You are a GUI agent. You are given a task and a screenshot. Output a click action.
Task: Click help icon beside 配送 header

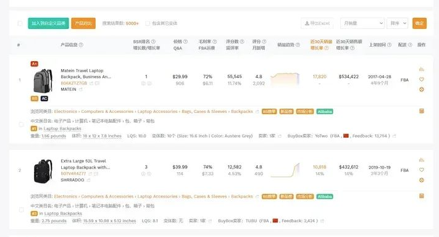point(410,45)
